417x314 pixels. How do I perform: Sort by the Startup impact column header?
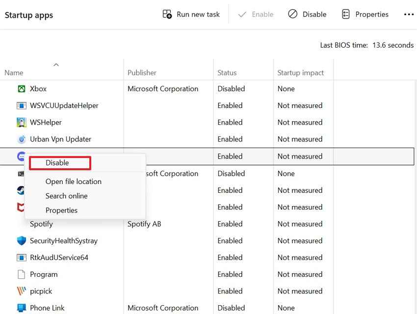(301, 73)
